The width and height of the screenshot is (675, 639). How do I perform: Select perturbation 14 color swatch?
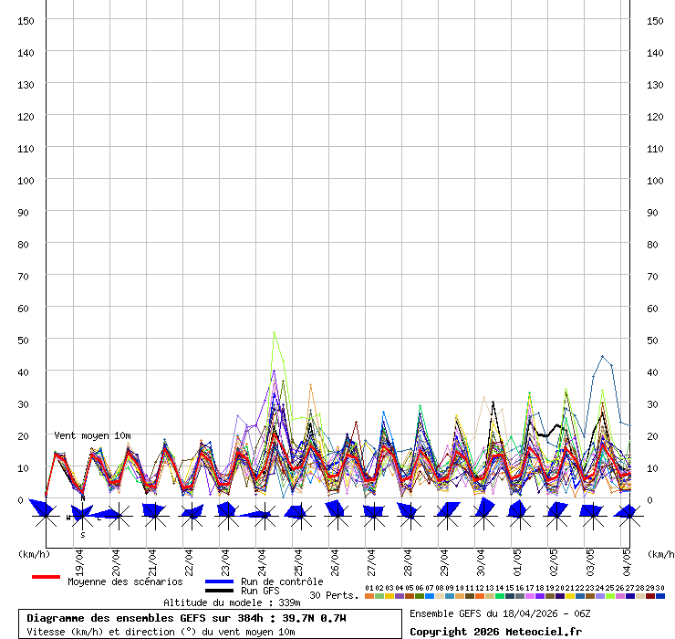(x=500, y=596)
